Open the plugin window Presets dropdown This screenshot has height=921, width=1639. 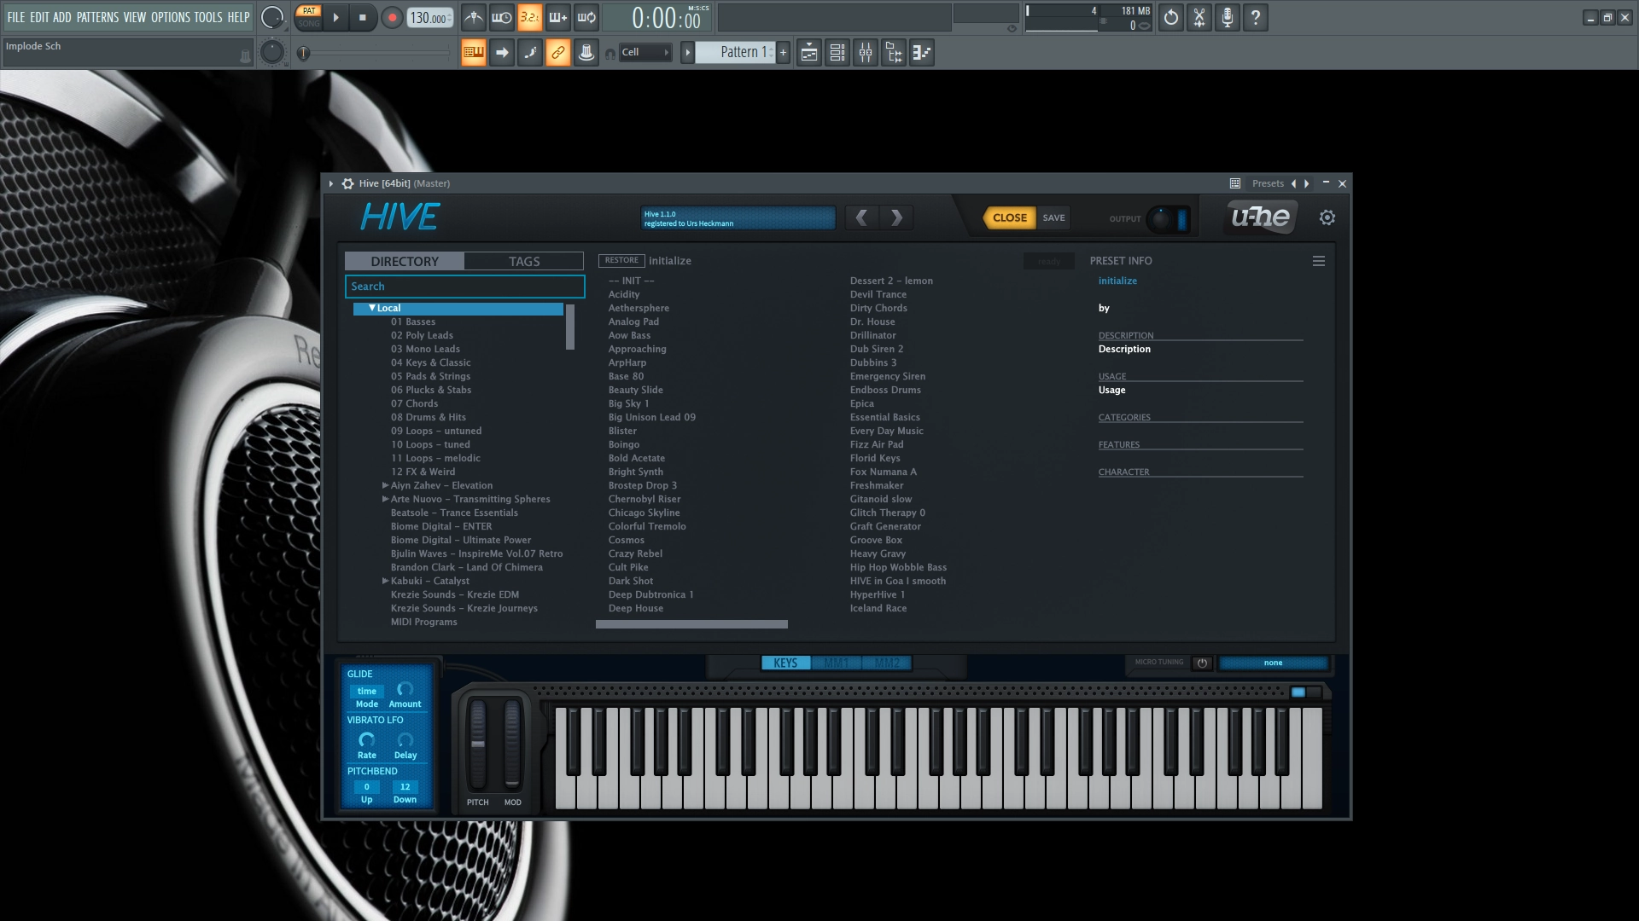click(1268, 183)
